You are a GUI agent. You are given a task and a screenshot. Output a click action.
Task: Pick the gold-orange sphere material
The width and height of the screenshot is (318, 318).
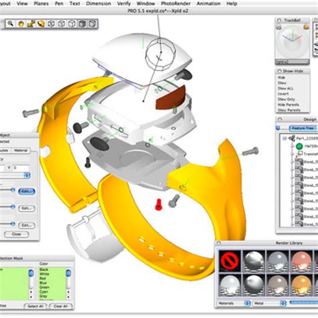(302, 285)
